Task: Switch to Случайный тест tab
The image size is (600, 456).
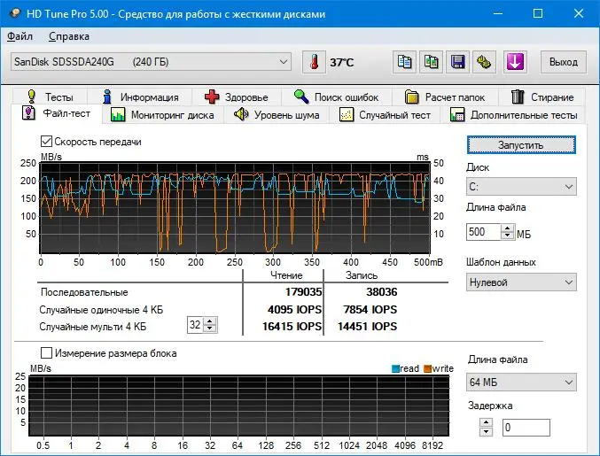Action: (x=385, y=115)
